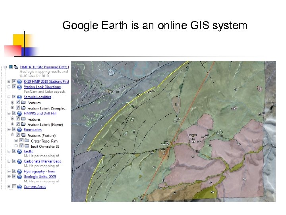Open the Station Look Directions link

pyautogui.click(x=42, y=87)
